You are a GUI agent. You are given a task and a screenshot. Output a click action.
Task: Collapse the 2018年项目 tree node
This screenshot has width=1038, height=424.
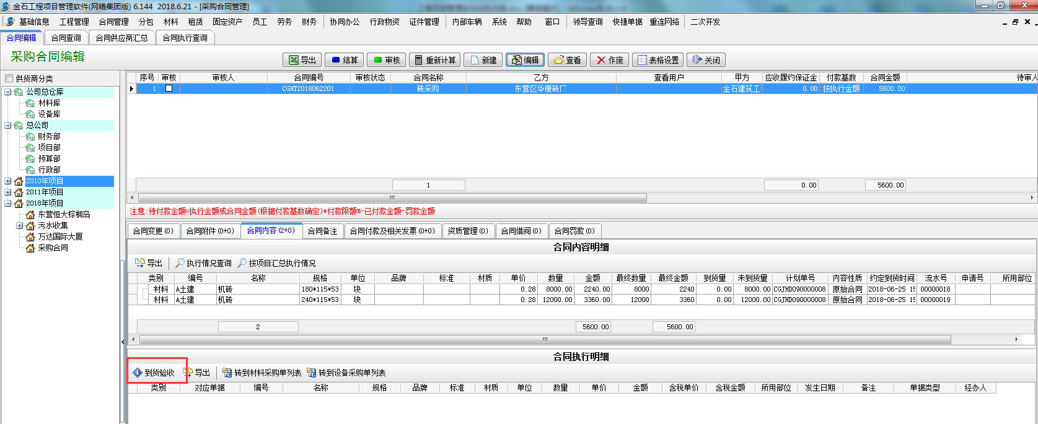click(x=8, y=203)
